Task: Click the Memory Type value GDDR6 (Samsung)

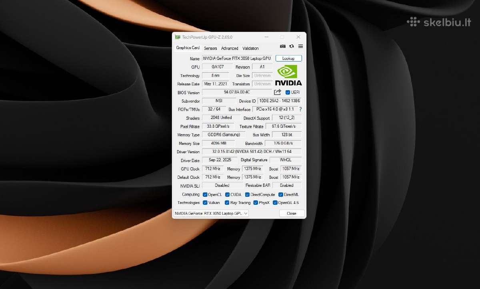Action: coord(224,135)
